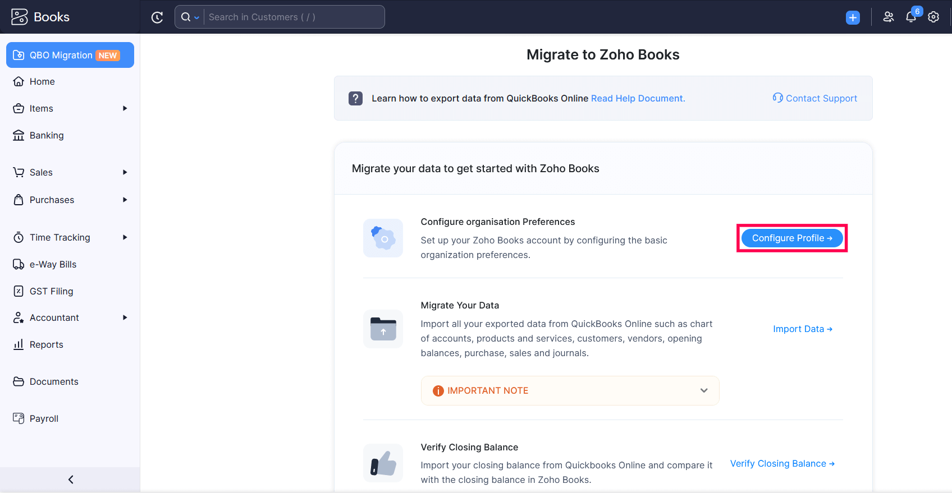Click the Import Data link
952x493 pixels.
[802, 329]
